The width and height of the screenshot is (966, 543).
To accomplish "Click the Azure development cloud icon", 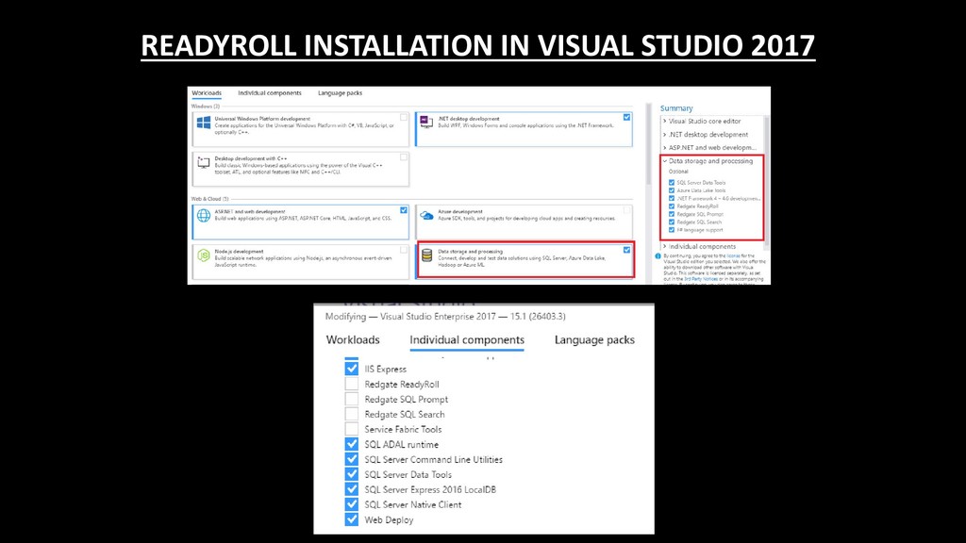I will (426, 216).
